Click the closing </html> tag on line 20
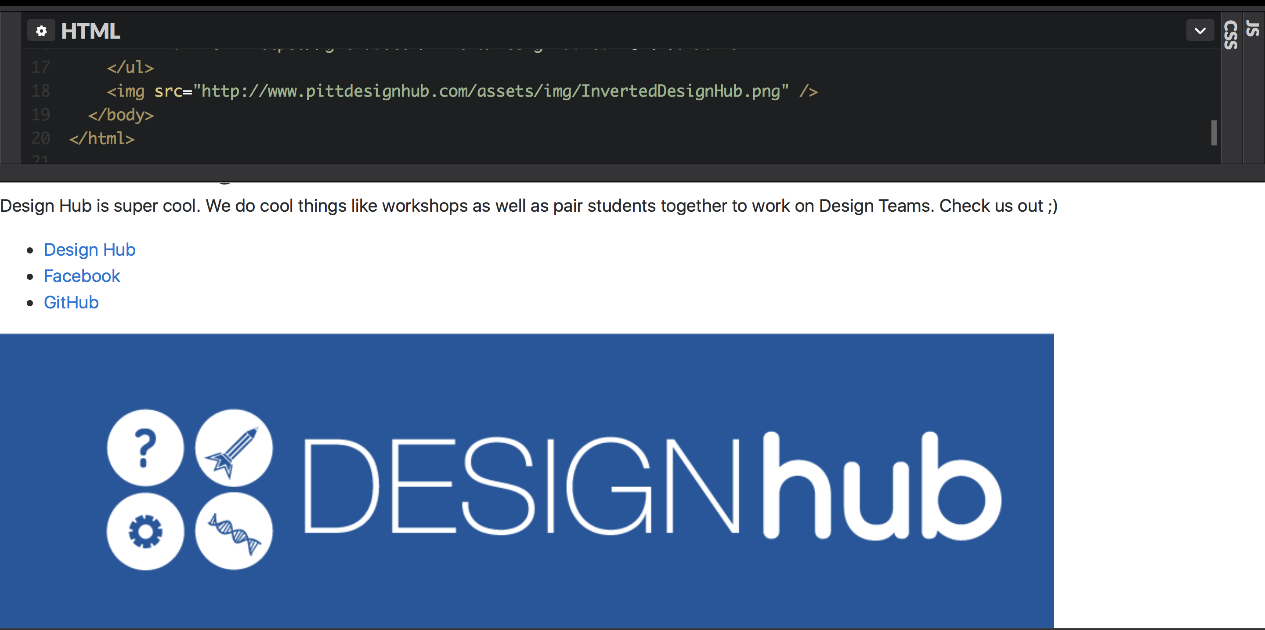1265x630 pixels. pos(102,138)
